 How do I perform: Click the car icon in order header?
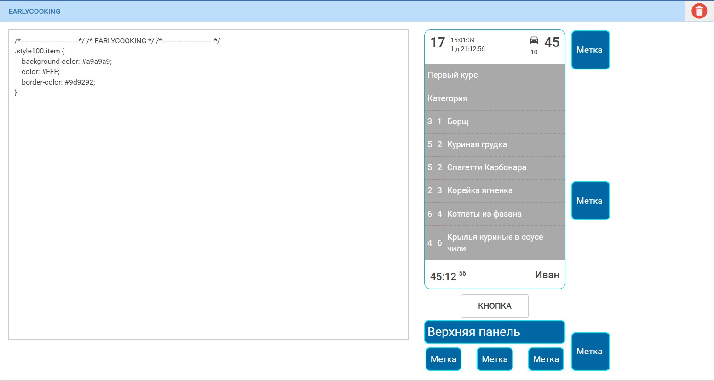pyautogui.click(x=534, y=40)
